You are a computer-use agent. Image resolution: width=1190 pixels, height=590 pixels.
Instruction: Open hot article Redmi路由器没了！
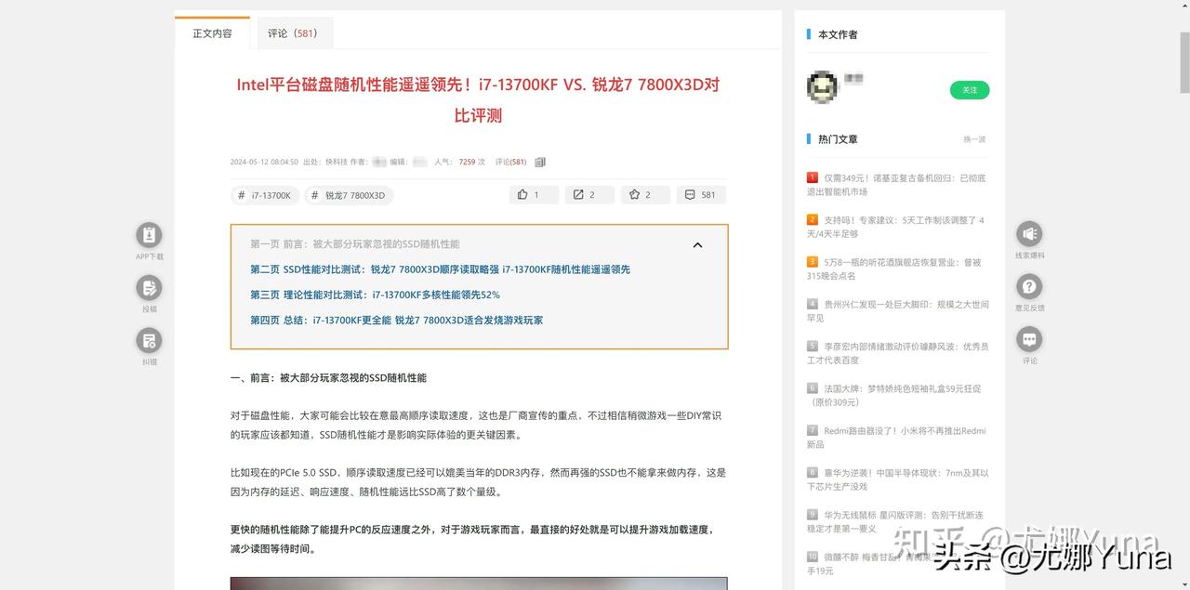point(896,438)
